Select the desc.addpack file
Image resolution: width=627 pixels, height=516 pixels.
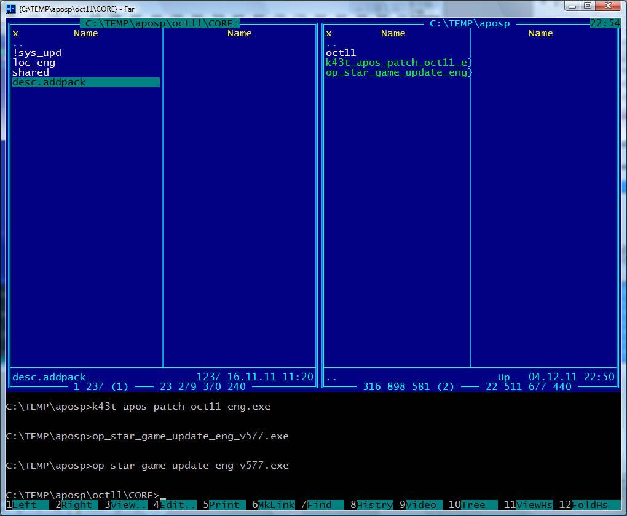[x=86, y=82]
